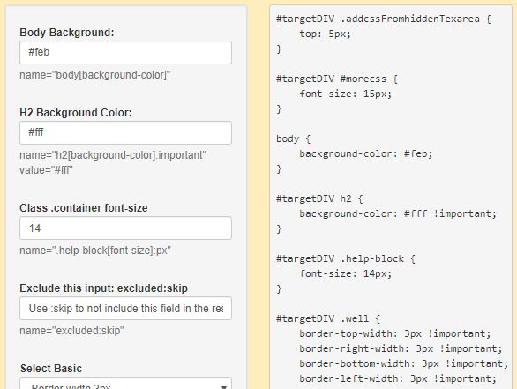Image resolution: width=517 pixels, height=389 pixels.
Task: Click help text name=".help-block[font-size]:px"
Action: pyautogui.click(x=95, y=251)
